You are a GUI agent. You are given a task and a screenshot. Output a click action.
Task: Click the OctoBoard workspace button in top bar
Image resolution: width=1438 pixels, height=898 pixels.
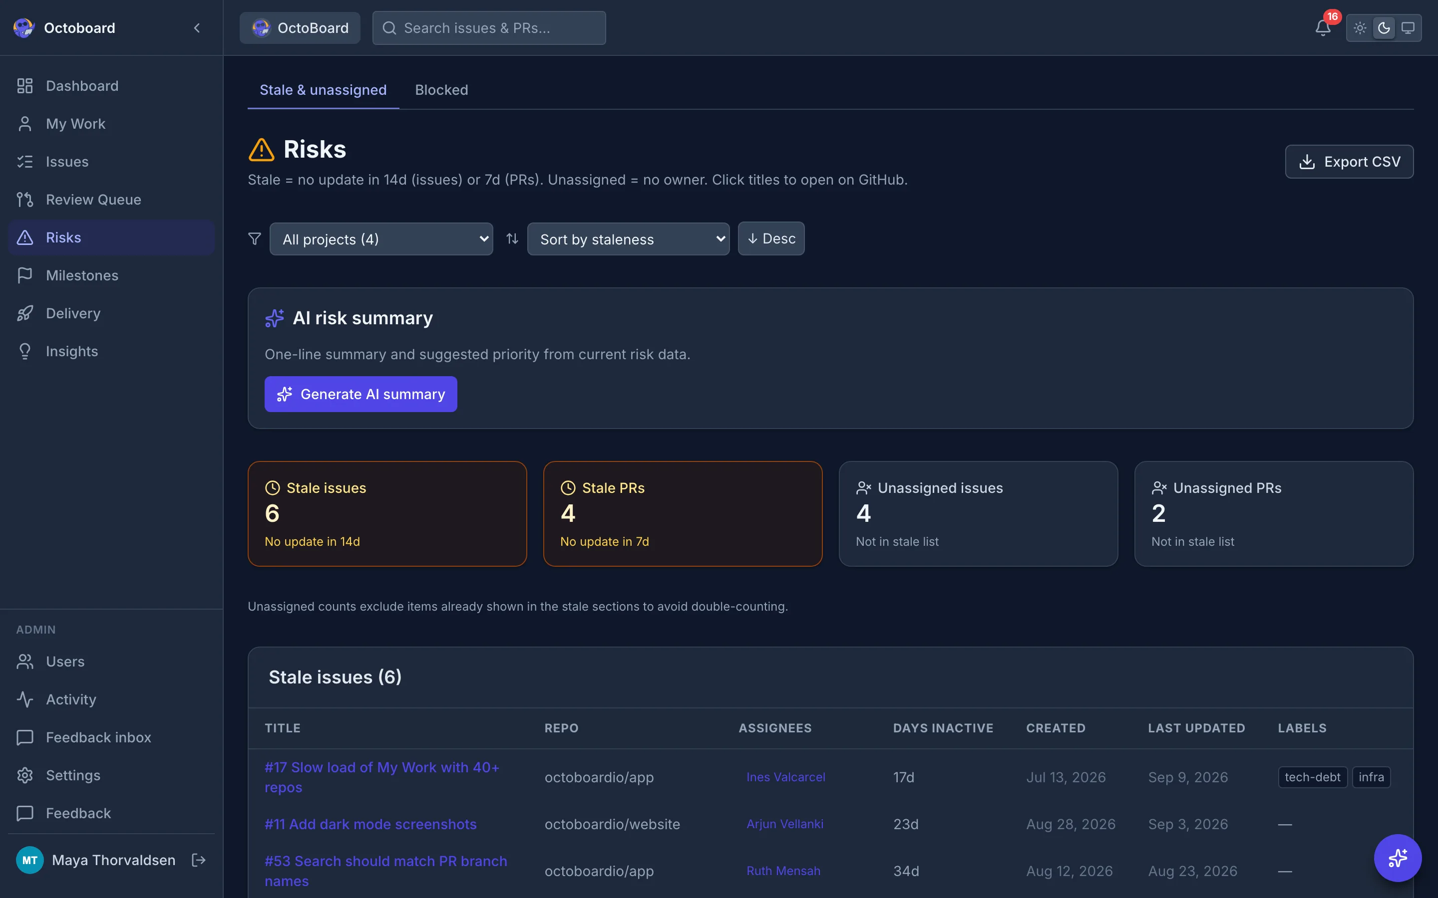tap(300, 28)
